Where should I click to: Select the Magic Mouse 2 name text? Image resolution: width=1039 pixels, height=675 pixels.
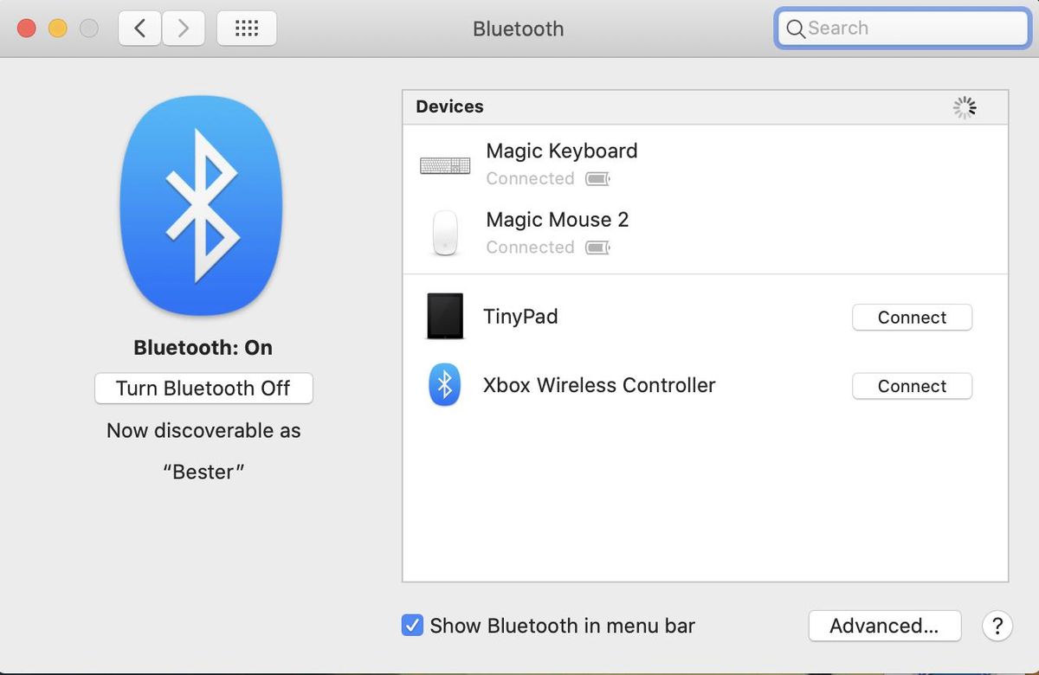pyautogui.click(x=558, y=220)
